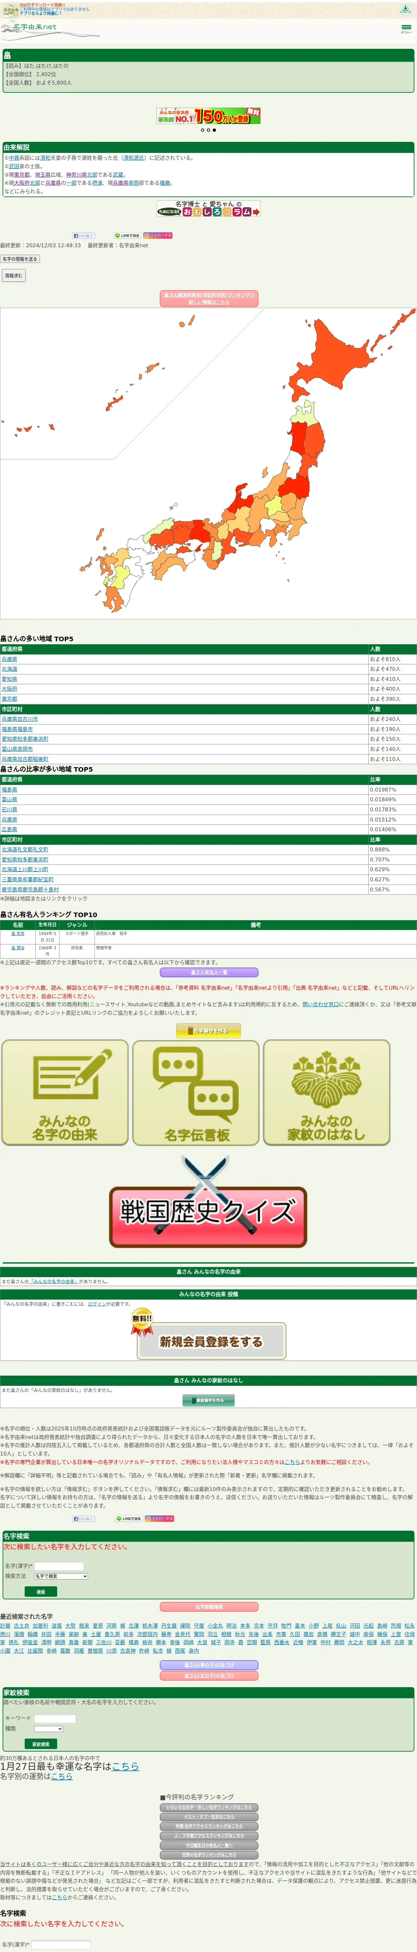Click Instagram フォローする button above 最終更新日時
Viewport: 417px width, 1952px height.
[x=158, y=236]
